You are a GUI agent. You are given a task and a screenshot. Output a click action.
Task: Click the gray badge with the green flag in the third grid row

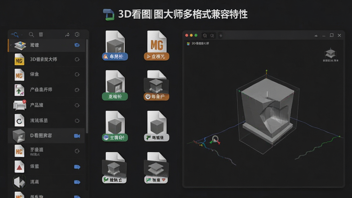pyautogui.click(x=156, y=137)
